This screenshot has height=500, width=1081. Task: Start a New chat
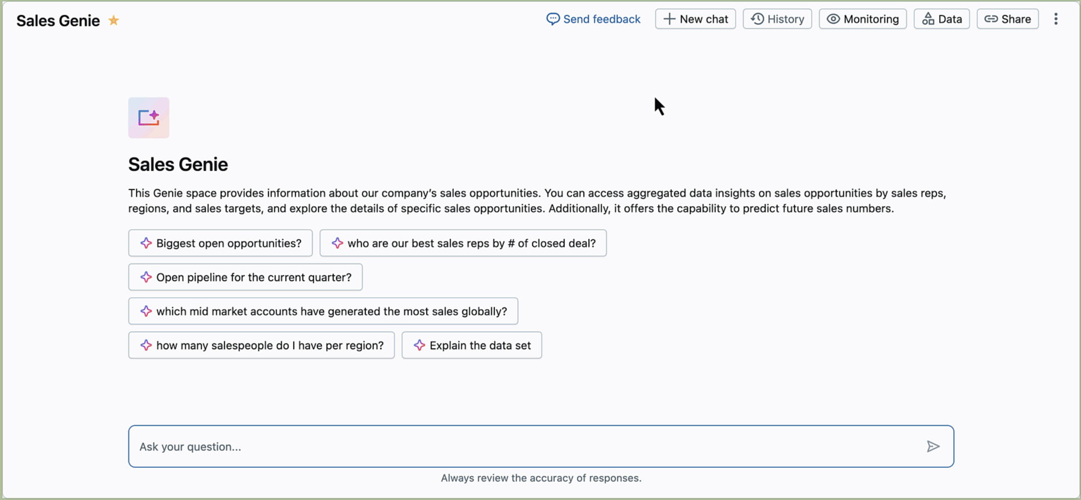(695, 19)
